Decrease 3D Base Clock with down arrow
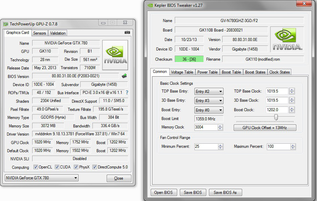 pos(292,102)
